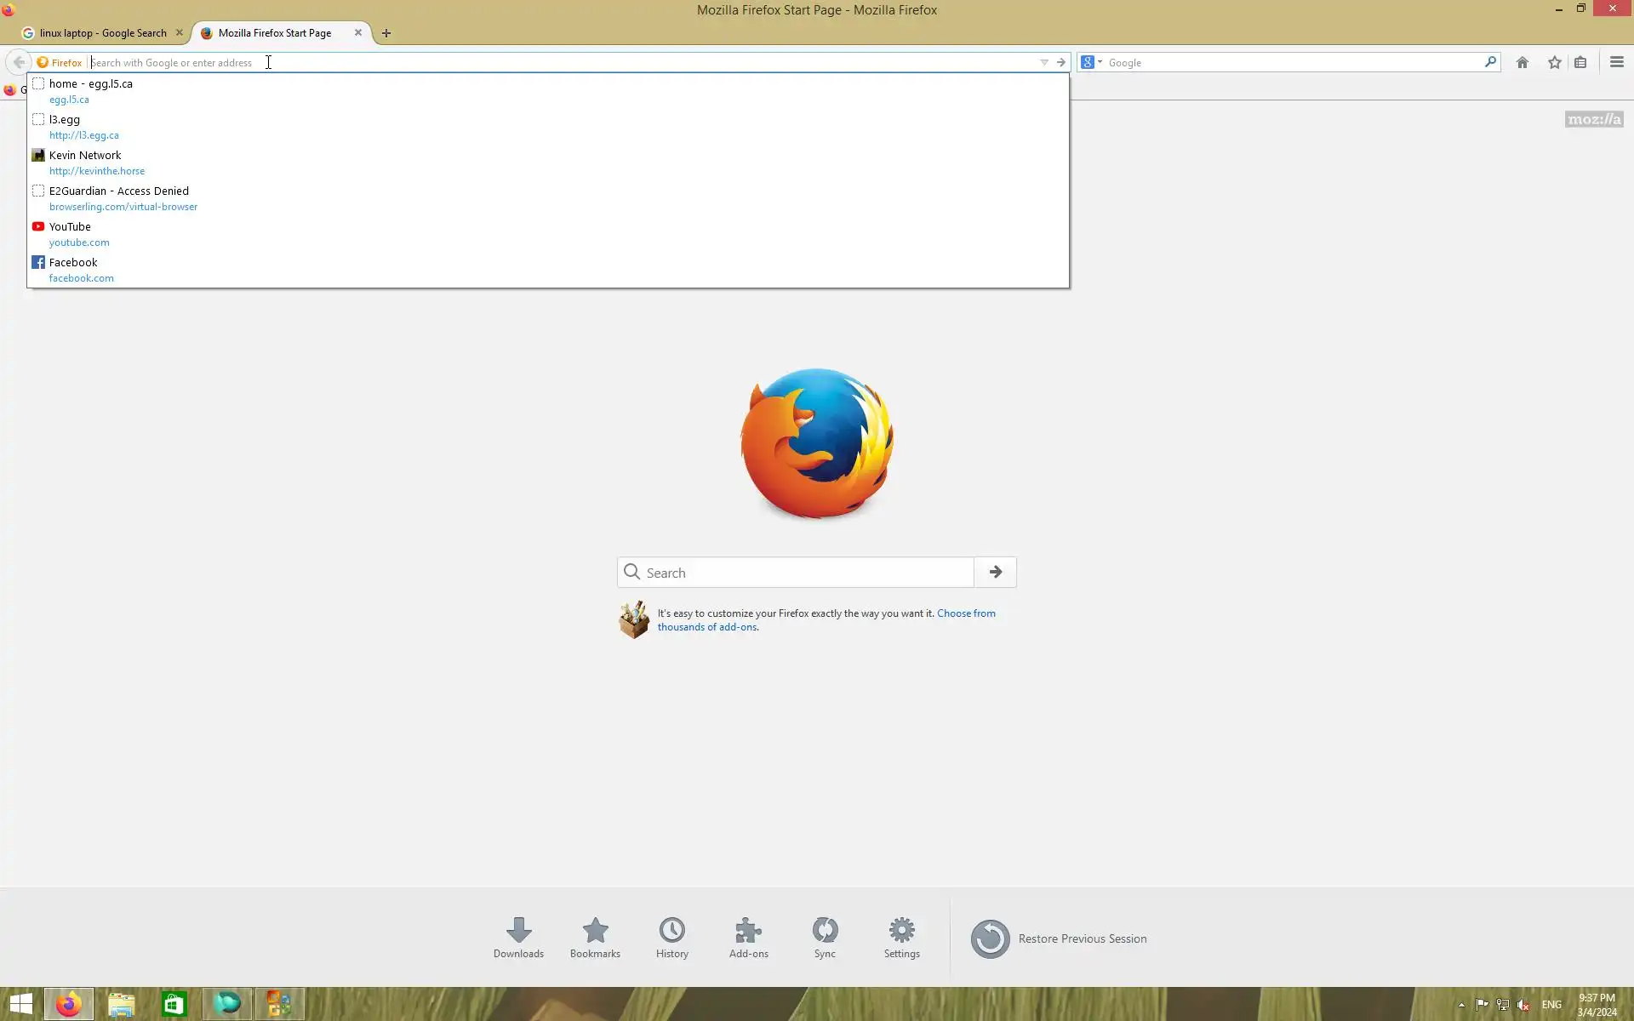The height and width of the screenshot is (1021, 1634).
Task: Open the Downloads shortcut icon
Action: pyautogui.click(x=518, y=937)
